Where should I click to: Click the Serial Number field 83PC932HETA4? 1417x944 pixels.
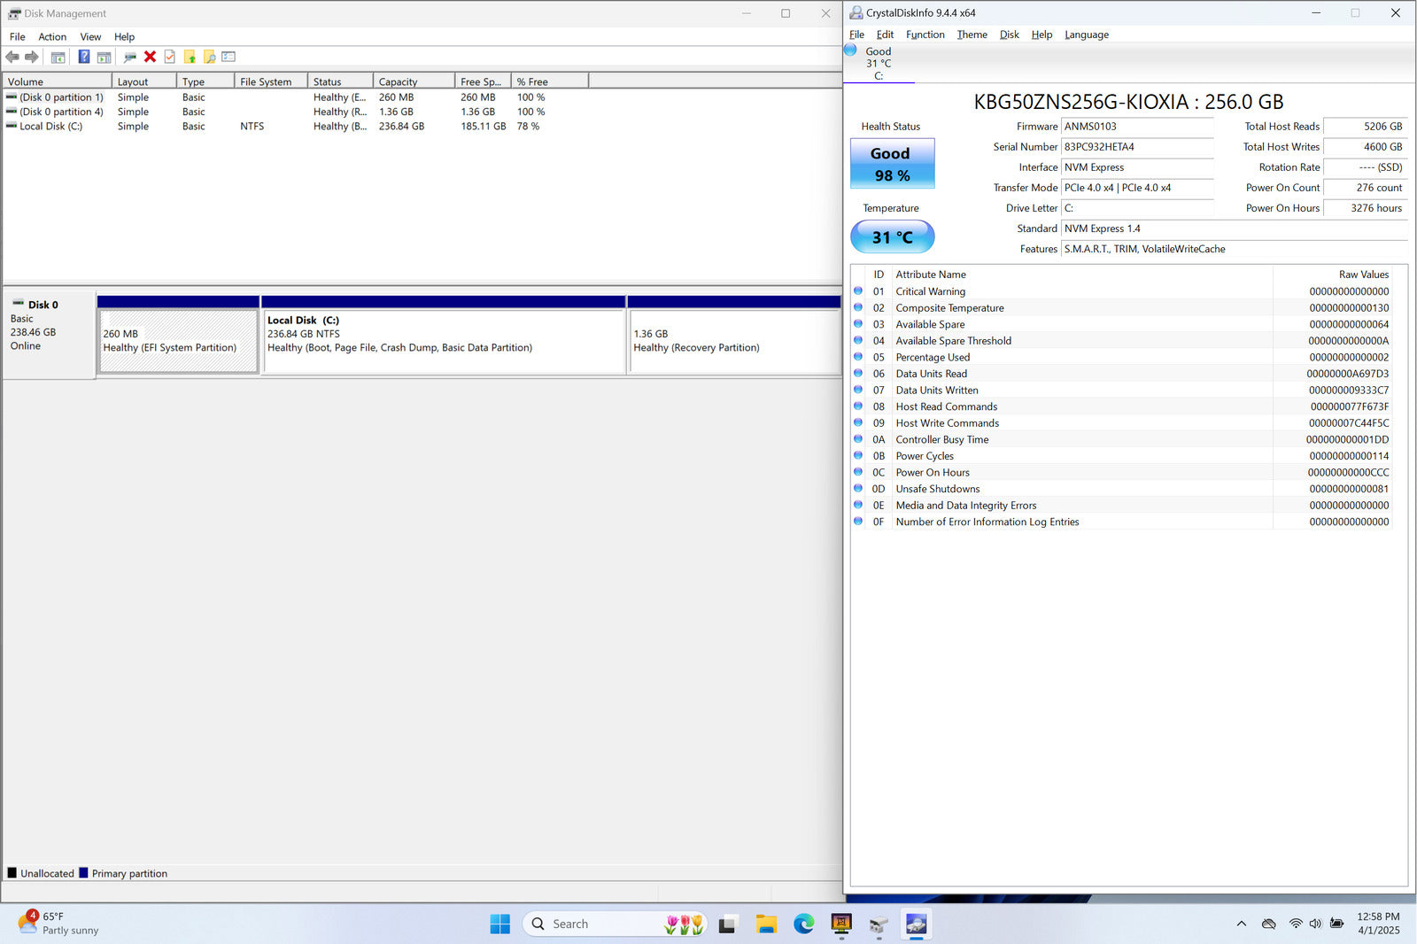(x=1137, y=147)
